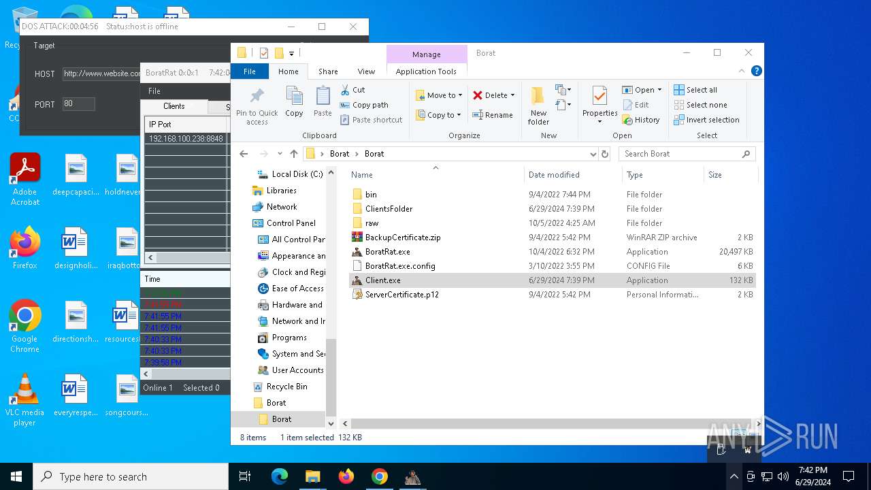Viewport: 871px width, 490px height.
Task: Open Properties of selected file
Action: point(599,105)
